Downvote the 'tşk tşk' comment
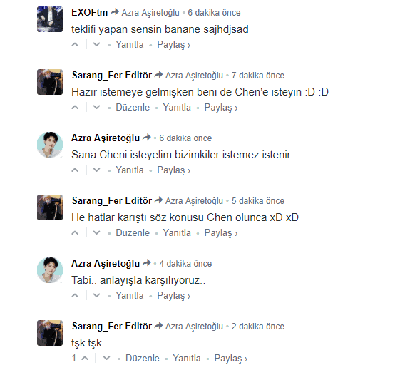Viewport: 400px width, 380px height. (106, 359)
